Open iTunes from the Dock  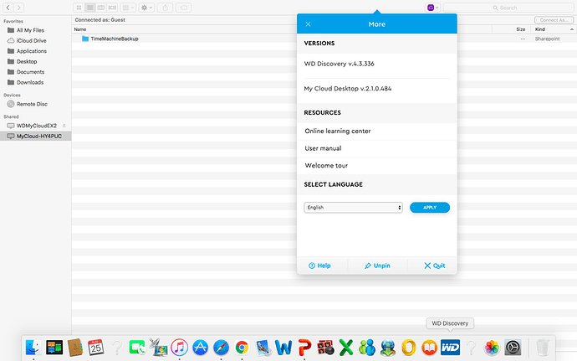[179, 348]
